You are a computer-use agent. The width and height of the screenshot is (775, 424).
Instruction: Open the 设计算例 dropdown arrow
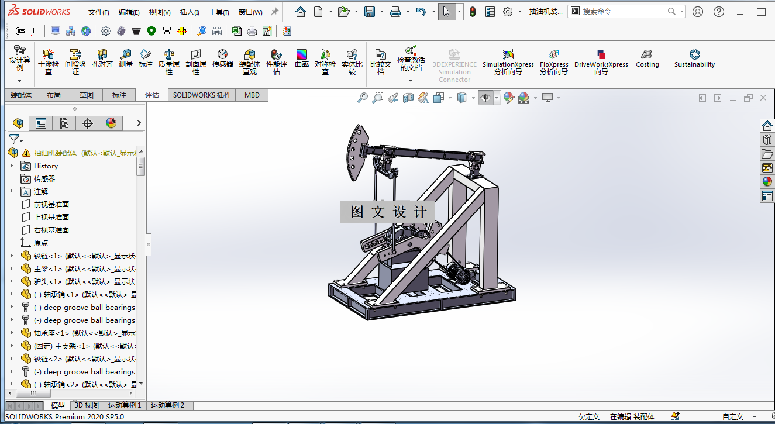[x=20, y=81]
